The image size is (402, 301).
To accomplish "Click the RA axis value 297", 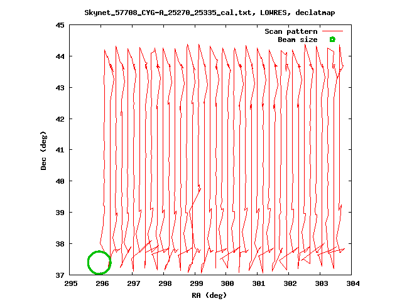I will click(133, 283).
